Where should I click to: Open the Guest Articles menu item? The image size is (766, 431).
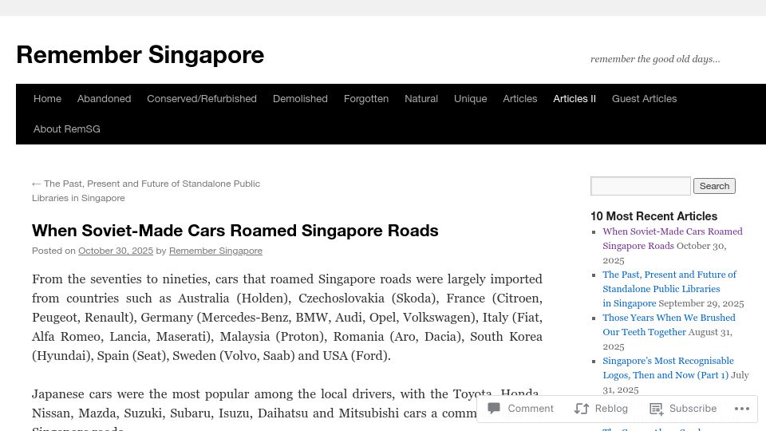pyautogui.click(x=645, y=99)
